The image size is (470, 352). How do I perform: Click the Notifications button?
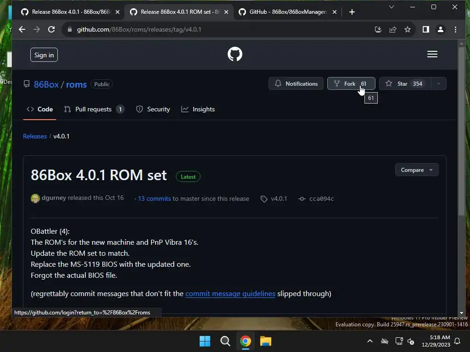click(296, 83)
